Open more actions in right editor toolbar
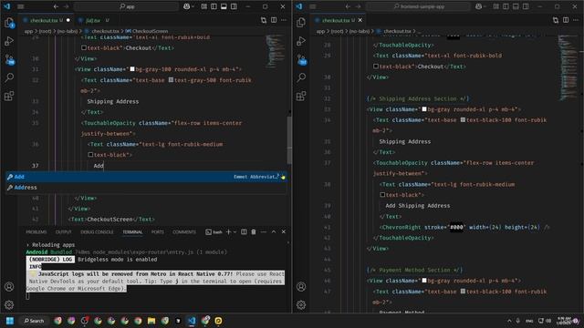The image size is (584, 328). pos(576,20)
